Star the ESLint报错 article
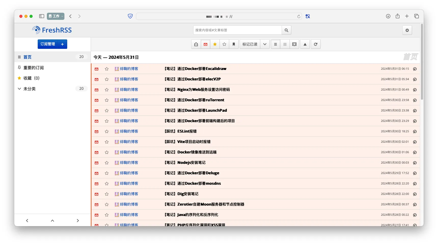Image resolution: width=438 pixels, height=245 pixels. click(107, 132)
